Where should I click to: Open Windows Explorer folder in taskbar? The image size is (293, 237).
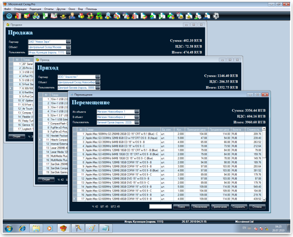tap(36, 228)
